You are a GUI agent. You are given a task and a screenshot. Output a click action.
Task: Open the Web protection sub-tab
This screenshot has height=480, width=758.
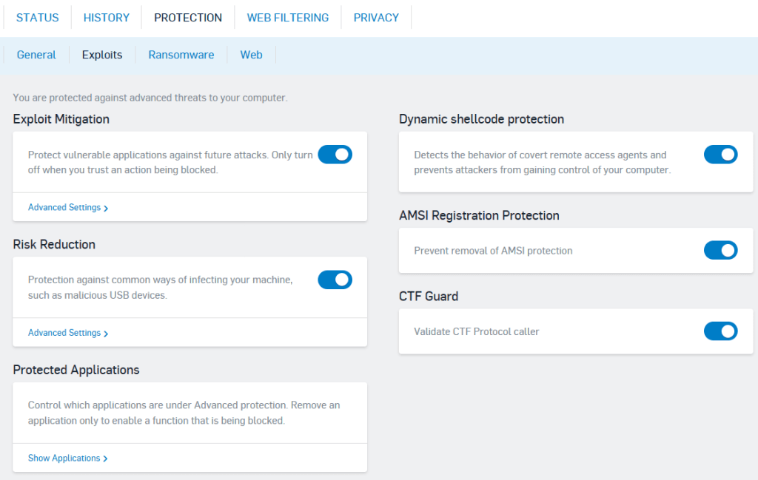pyautogui.click(x=251, y=55)
